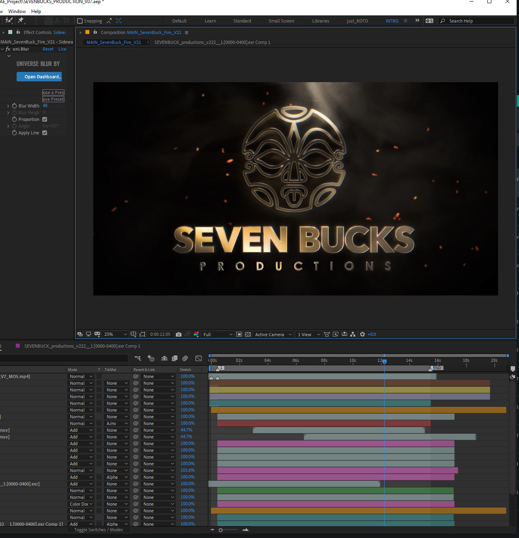519x538 pixels.
Task: Click 101.6% stretch value
Action: (x=187, y=470)
